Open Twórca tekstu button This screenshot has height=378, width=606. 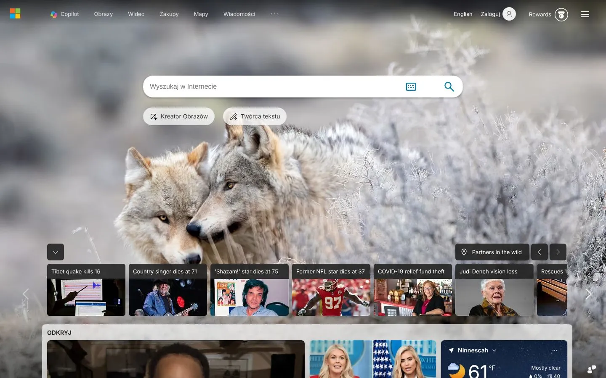[x=255, y=116]
